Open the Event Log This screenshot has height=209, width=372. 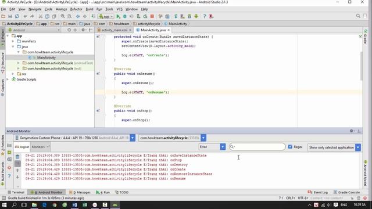point(318,192)
